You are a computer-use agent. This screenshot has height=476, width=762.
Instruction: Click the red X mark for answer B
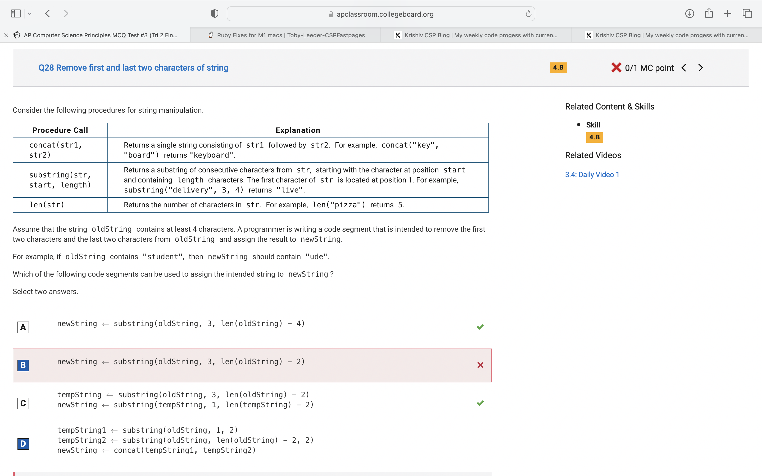click(480, 365)
